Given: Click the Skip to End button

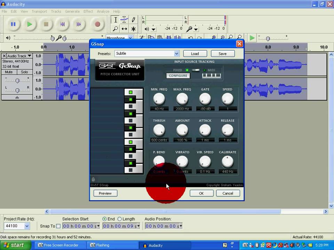Looking at the screenshot, I should point(79,24).
